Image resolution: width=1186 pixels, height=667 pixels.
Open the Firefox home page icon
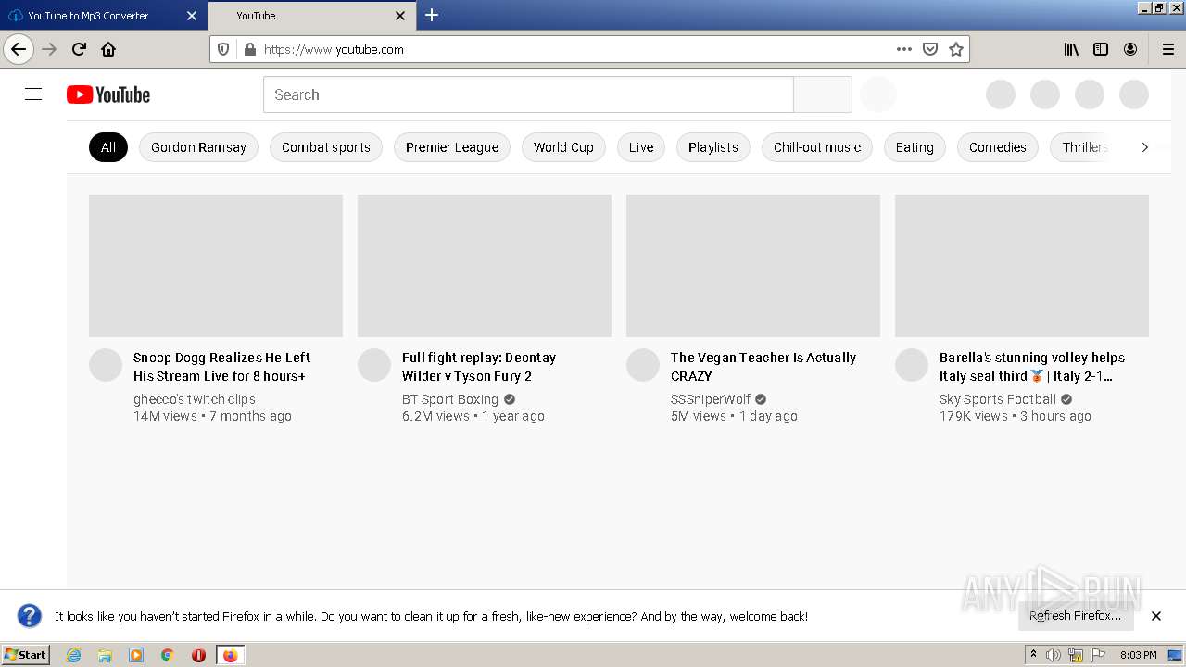108,49
